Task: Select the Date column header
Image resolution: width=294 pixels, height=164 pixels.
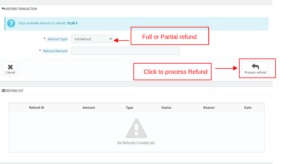Action: tap(248, 107)
